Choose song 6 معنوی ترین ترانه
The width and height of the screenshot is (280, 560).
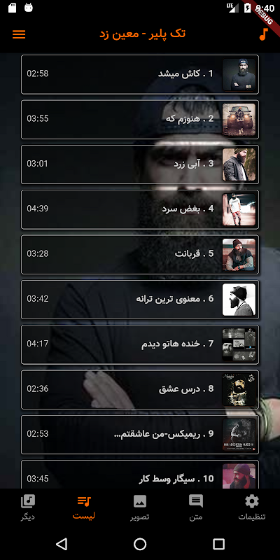(140, 300)
